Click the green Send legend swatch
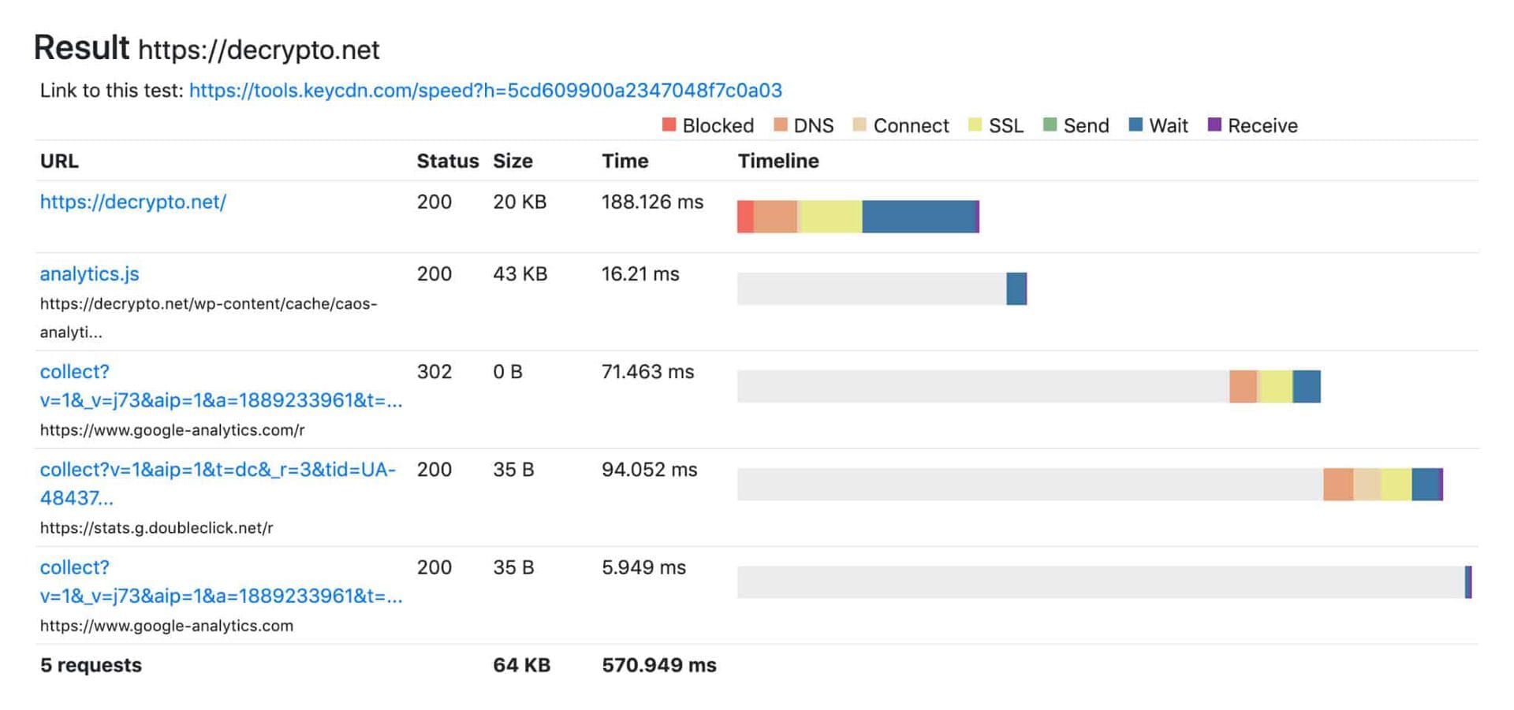The width and height of the screenshot is (1514, 710). tap(1050, 125)
